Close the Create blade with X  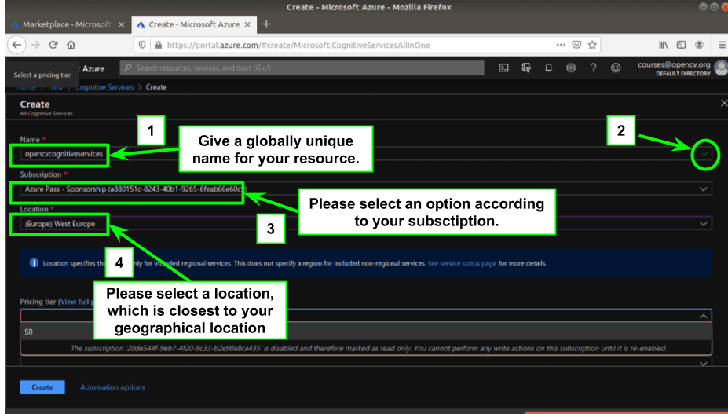point(723,103)
